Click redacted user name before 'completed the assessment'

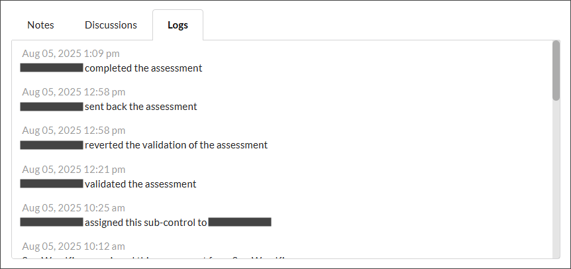pyautogui.click(x=52, y=68)
